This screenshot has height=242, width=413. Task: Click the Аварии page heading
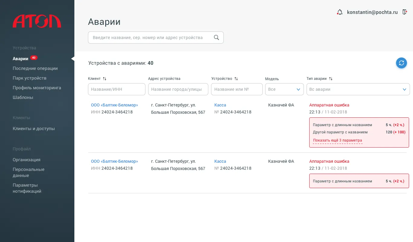coord(104,22)
